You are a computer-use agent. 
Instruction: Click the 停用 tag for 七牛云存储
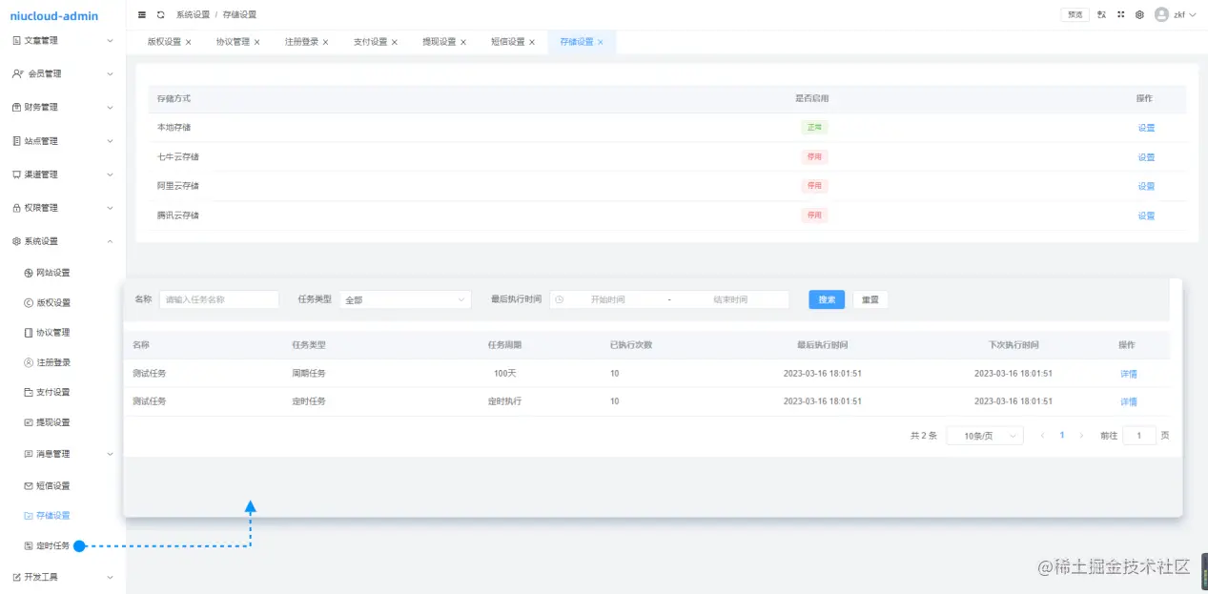click(814, 156)
